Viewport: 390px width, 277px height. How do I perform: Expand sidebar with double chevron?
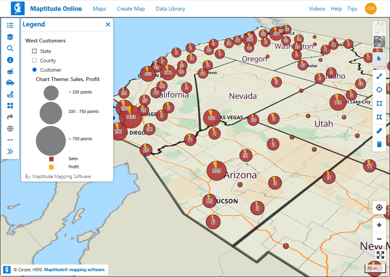[x=10, y=152]
